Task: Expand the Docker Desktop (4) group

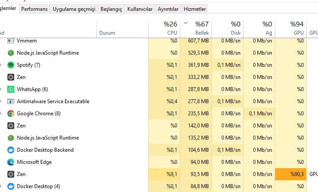Action: point(1,186)
